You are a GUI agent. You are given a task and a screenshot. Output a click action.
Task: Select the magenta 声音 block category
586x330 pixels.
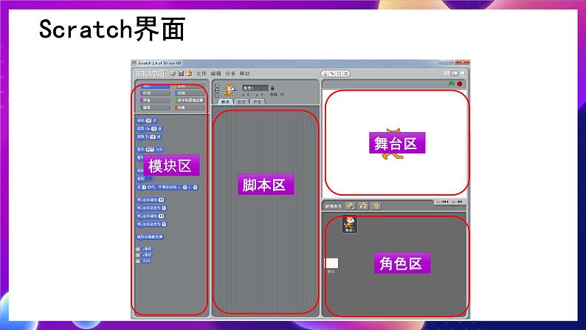click(x=155, y=100)
